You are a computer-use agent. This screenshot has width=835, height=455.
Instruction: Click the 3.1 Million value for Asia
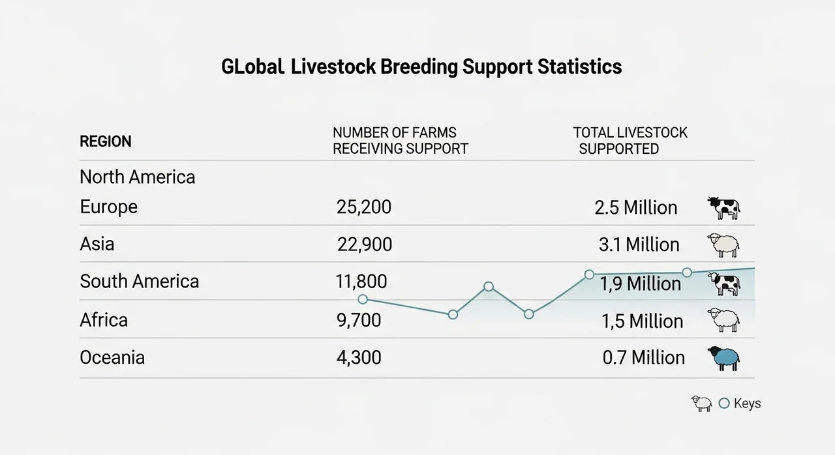[x=639, y=245]
